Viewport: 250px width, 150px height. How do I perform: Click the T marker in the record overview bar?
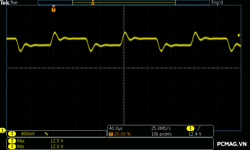pos(92,3)
